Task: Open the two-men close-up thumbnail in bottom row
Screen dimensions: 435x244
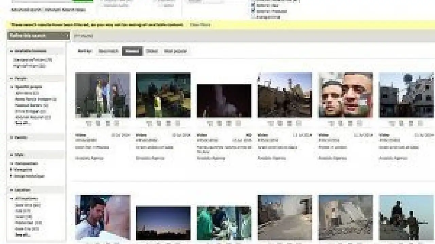Action: click(x=103, y=217)
